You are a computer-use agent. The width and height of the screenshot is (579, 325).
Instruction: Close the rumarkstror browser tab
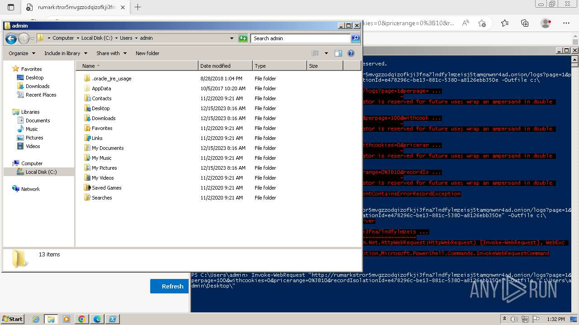click(x=123, y=7)
